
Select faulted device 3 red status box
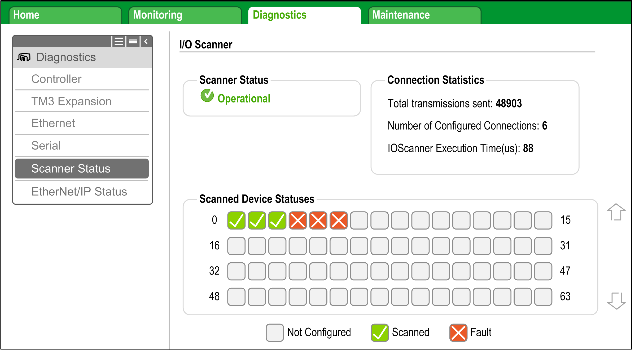(x=298, y=220)
